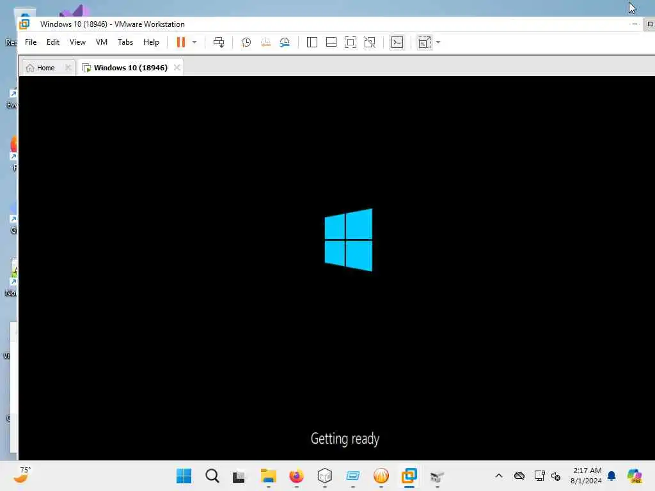Click the VMware Workstation title bar icon
This screenshot has width=655, height=491.
pos(25,24)
